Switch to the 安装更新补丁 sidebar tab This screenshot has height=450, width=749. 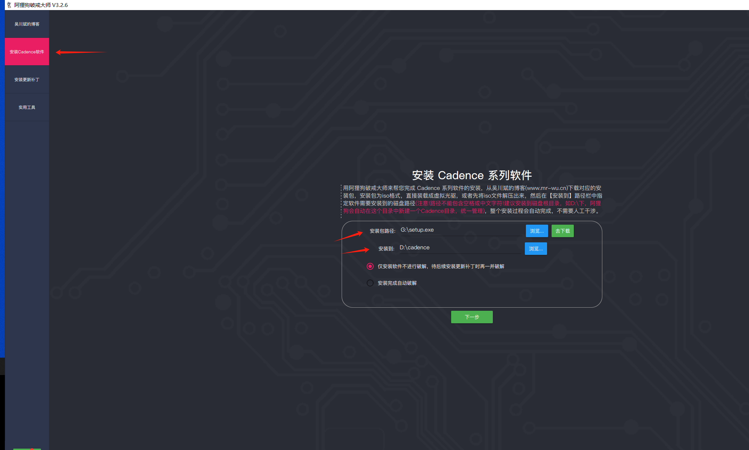[27, 80]
